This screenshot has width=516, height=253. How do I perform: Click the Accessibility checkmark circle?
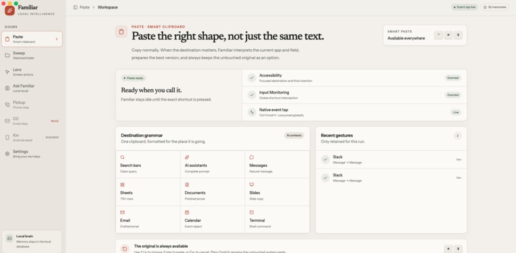click(252, 78)
